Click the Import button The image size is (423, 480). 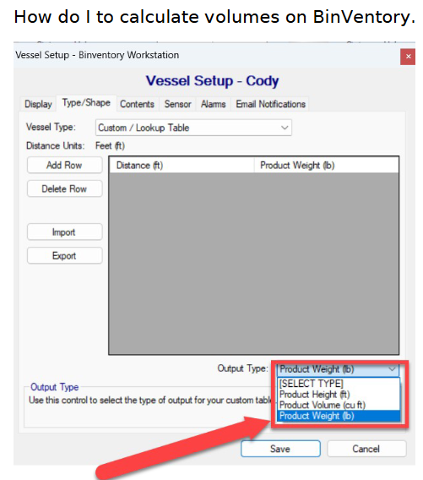[x=64, y=232]
